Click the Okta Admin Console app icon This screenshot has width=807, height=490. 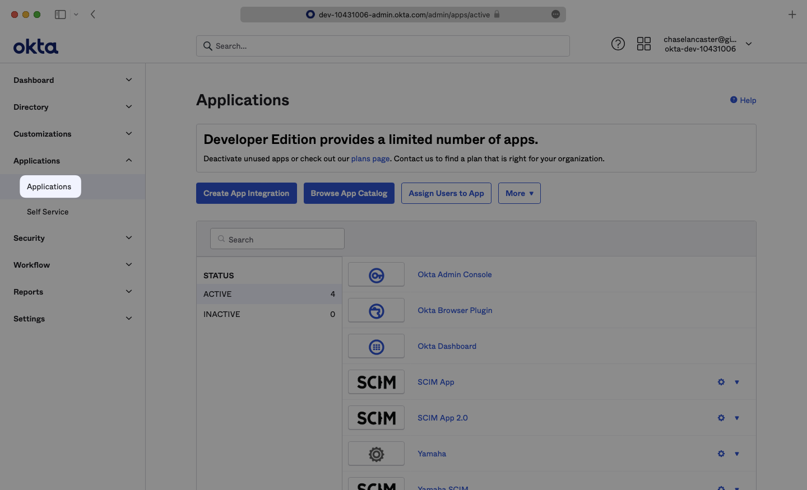pos(376,275)
